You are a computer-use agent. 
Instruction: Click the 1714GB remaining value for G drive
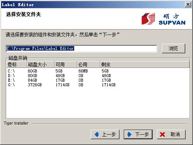pos(109,85)
